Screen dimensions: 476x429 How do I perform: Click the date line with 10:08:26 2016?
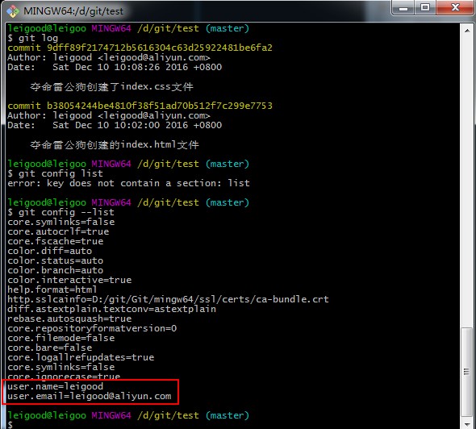[x=115, y=67]
